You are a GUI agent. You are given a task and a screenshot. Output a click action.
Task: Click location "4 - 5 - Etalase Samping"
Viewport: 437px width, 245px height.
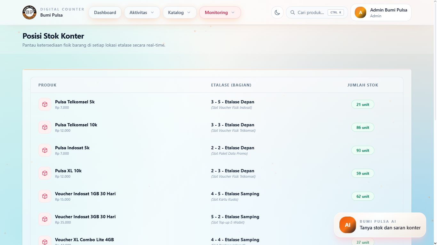[235, 194]
